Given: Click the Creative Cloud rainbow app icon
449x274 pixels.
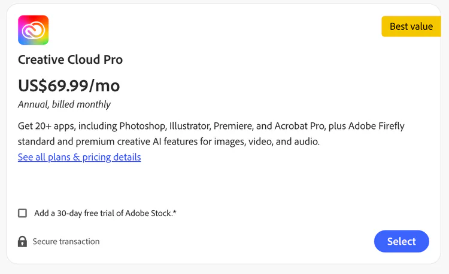Looking at the screenshot, I should (x=34, y=30).
